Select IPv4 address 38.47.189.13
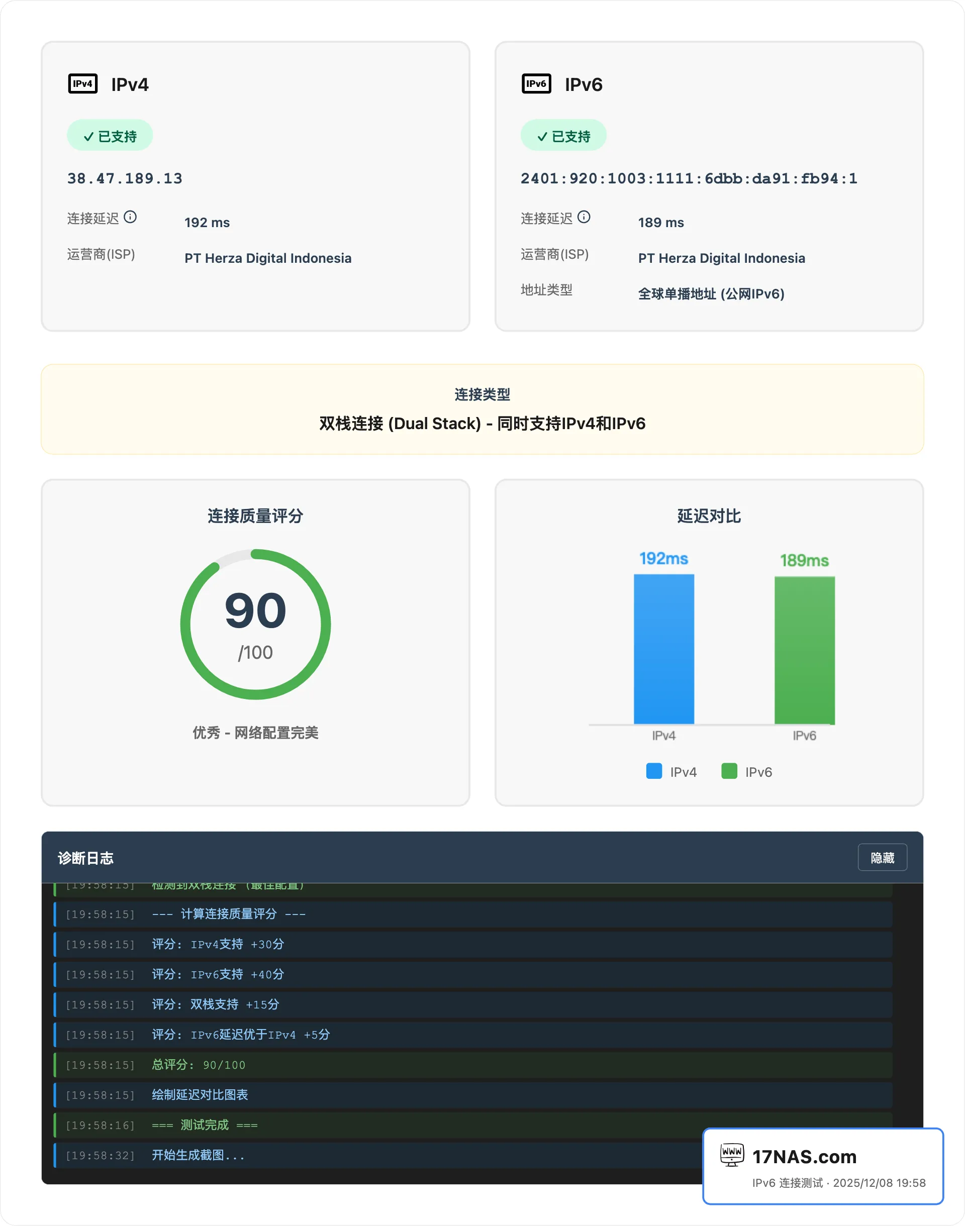Image resolution: width=965 pixels, height=1226 pixels. coord(125,178)
